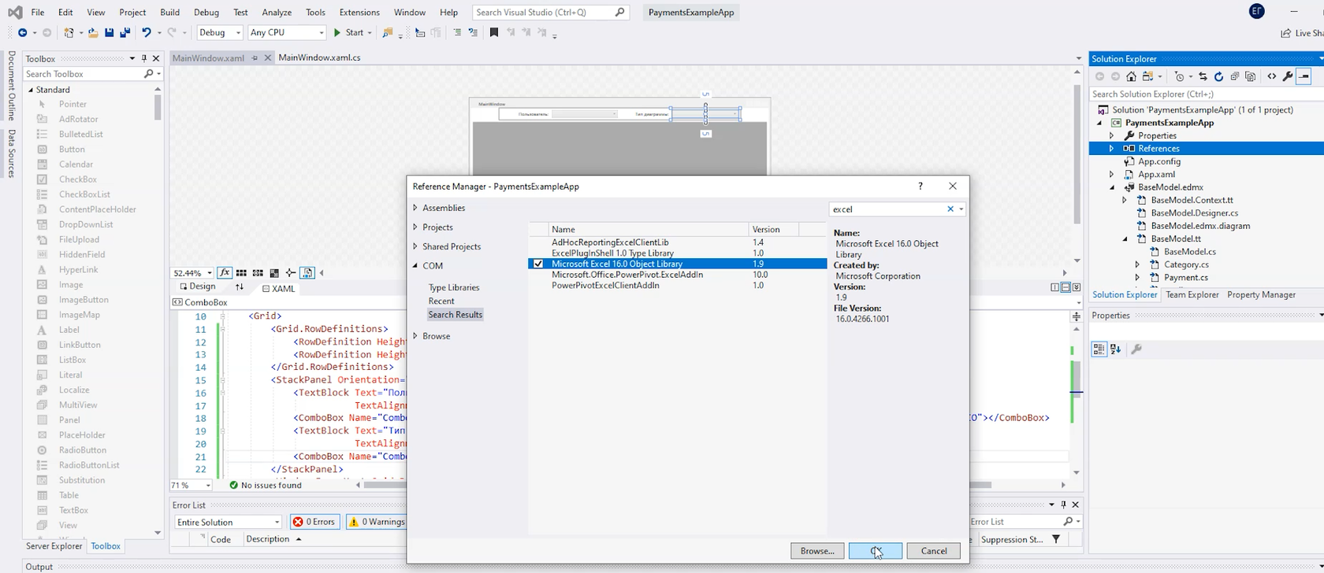This screenshot has width=1324, height=573.
Task: Switch to the MainWindow.xaml.cs tab
Action: [319, 57]
